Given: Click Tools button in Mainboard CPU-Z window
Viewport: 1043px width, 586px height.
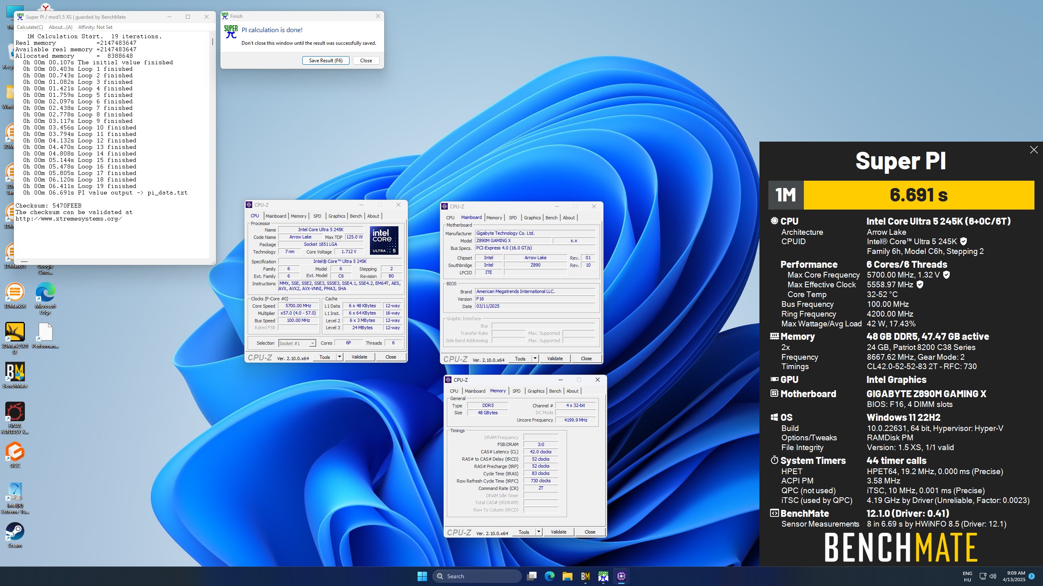Looking at the screenshot, I should click(520, 359).
